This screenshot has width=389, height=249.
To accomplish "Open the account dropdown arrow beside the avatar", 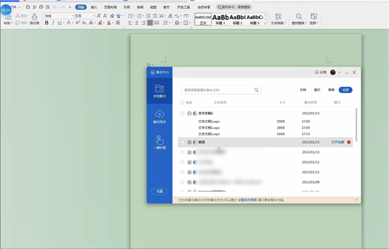I will (339, 72).
